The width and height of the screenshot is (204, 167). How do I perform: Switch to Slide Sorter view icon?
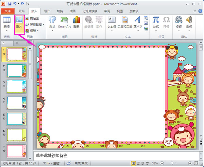click(x=138, y=163)
